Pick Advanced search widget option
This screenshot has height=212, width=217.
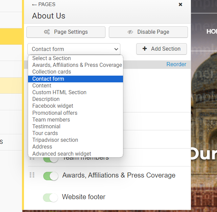(x=62, y=154)
